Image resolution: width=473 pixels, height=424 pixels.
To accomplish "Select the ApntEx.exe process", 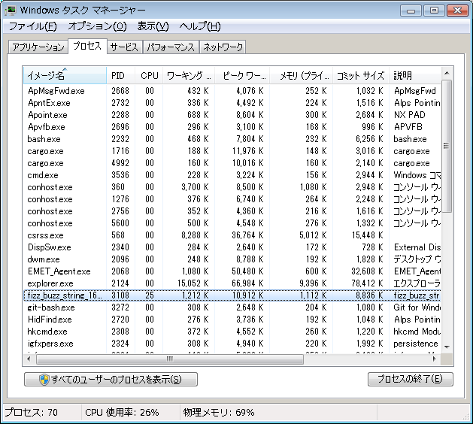I will click(232, 103).
